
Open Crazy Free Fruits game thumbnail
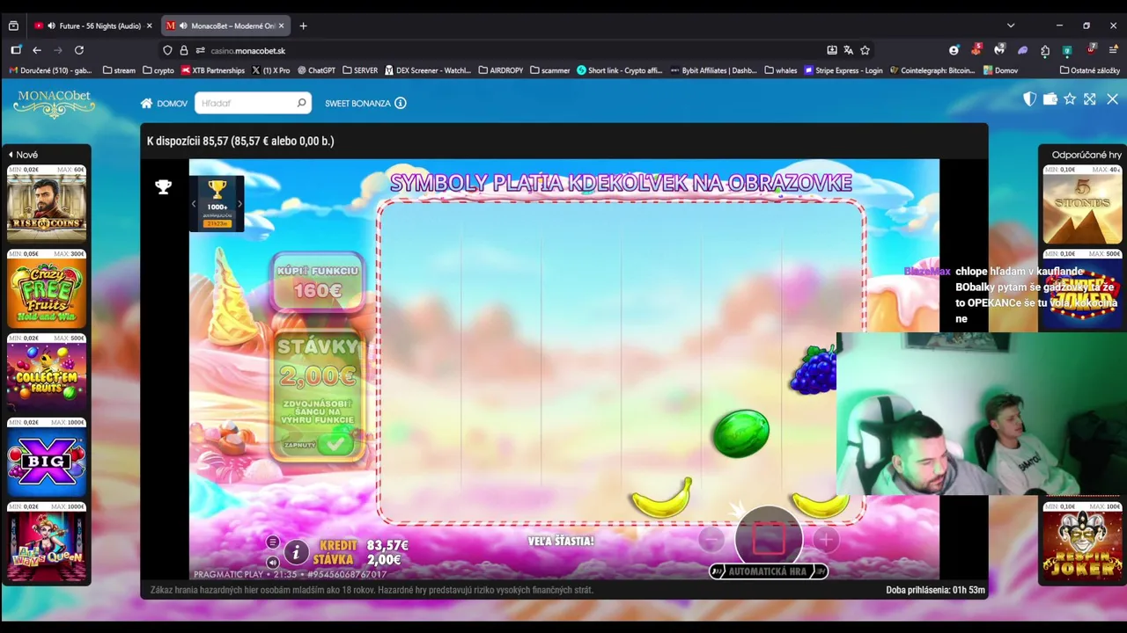[47, 292]
